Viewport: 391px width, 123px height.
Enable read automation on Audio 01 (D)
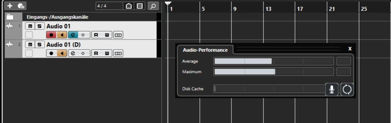pos(96,53)
